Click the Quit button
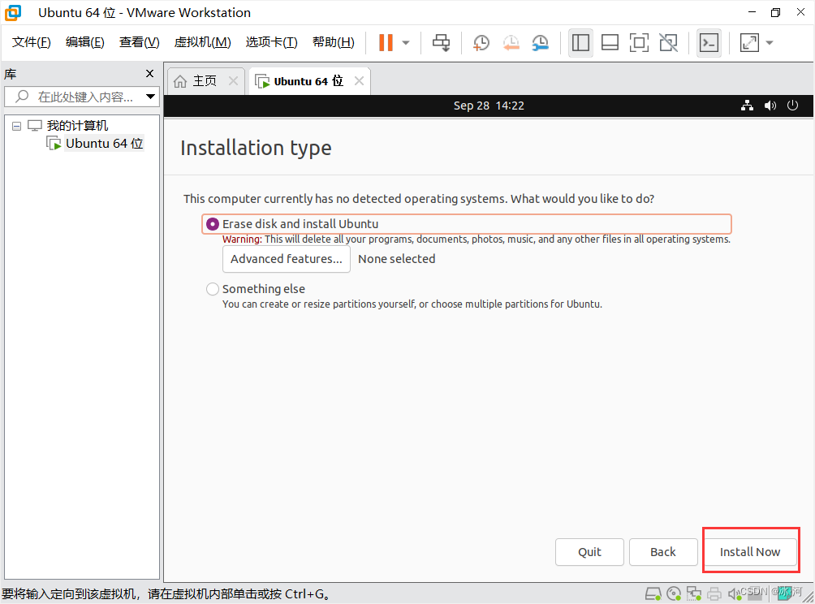 click(x=589, y=552)
